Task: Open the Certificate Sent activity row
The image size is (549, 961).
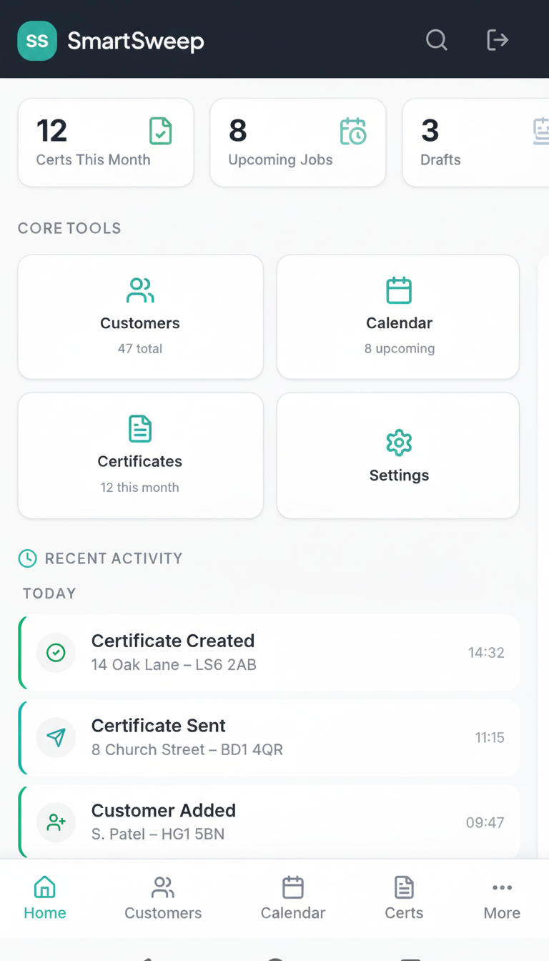Action: point(269,738)
